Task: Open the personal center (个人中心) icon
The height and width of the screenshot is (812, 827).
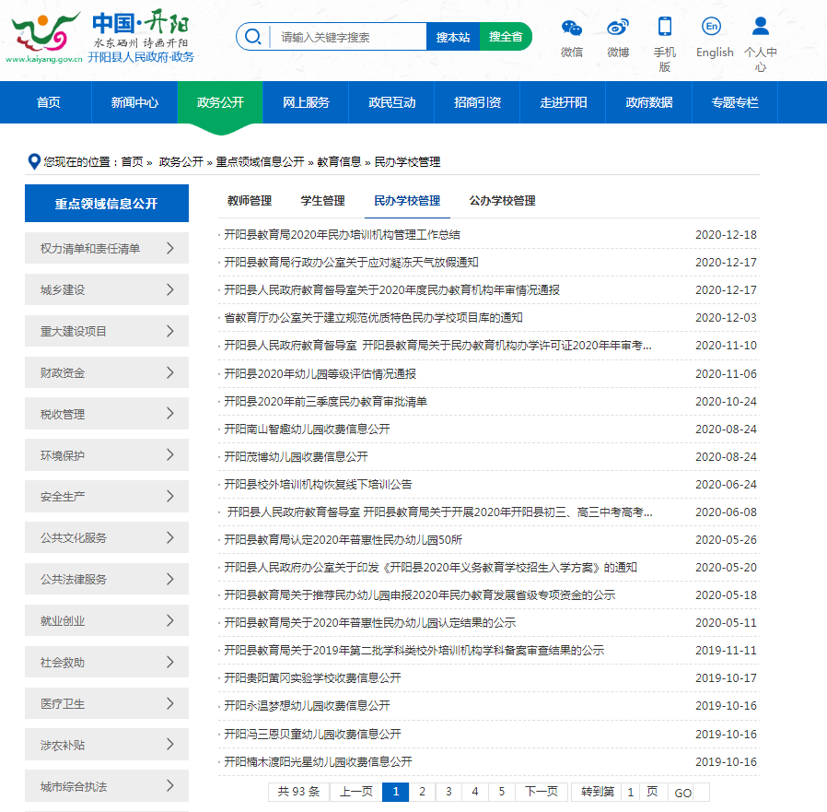Action: [x=760, y=27]
